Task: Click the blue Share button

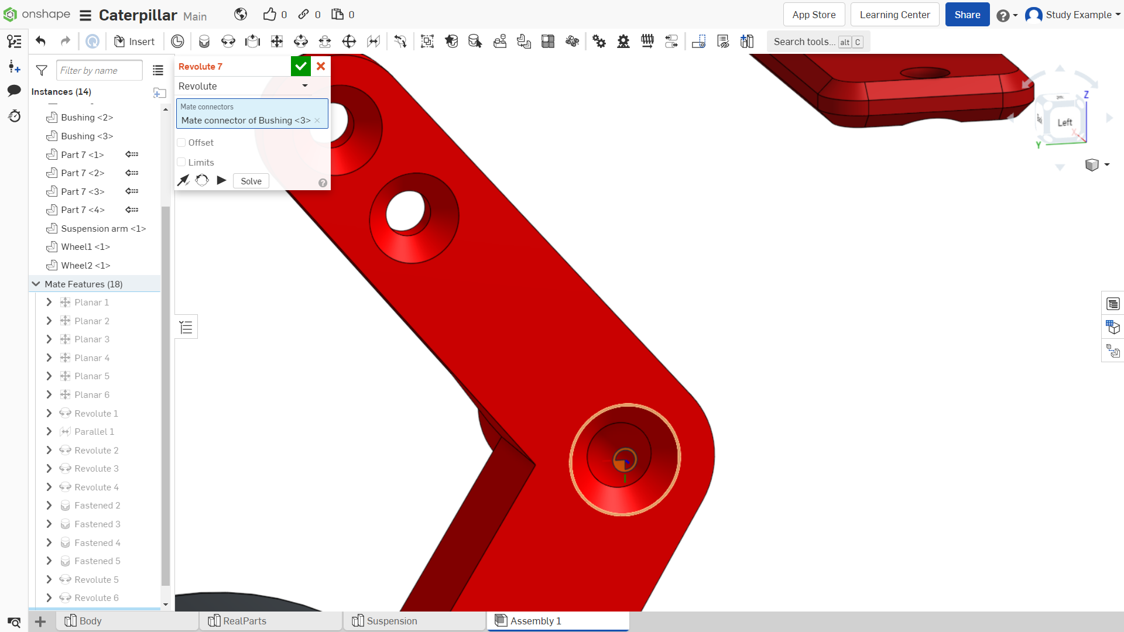Action: (967, 15)
